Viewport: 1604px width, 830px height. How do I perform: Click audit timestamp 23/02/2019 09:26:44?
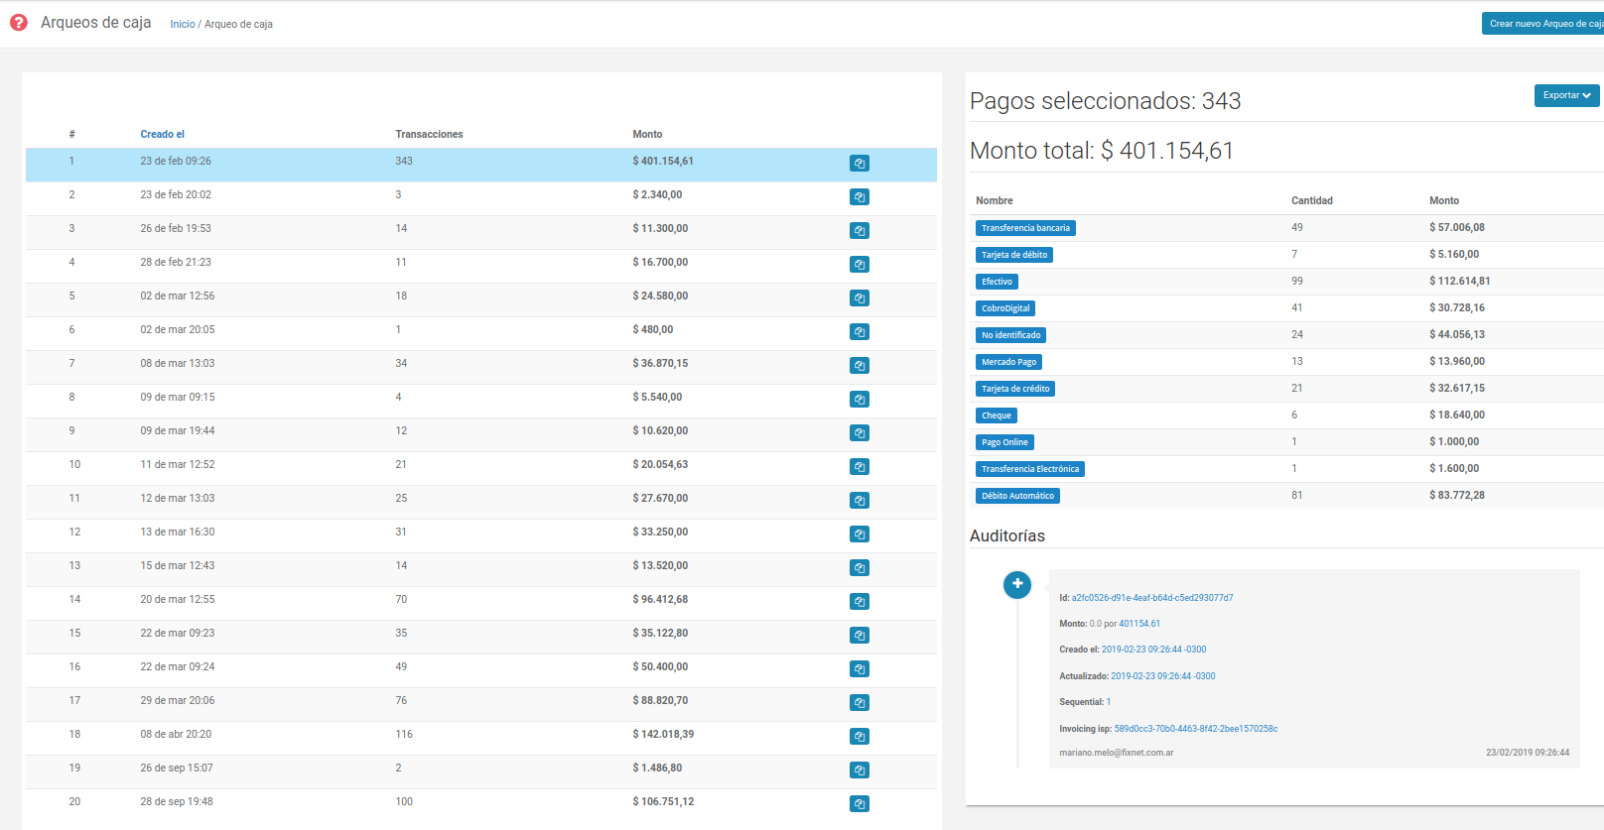(x=1528, y=753)
